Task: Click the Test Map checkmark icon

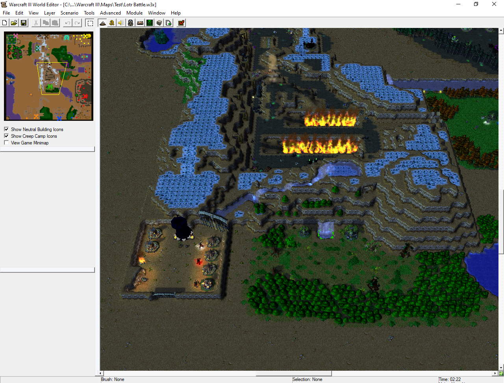Action: pos(181,23)
